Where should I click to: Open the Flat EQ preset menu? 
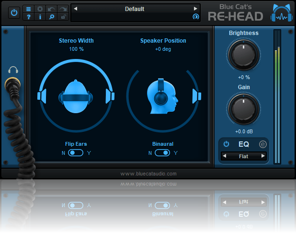pyautogui.click(x=243, y=156)
